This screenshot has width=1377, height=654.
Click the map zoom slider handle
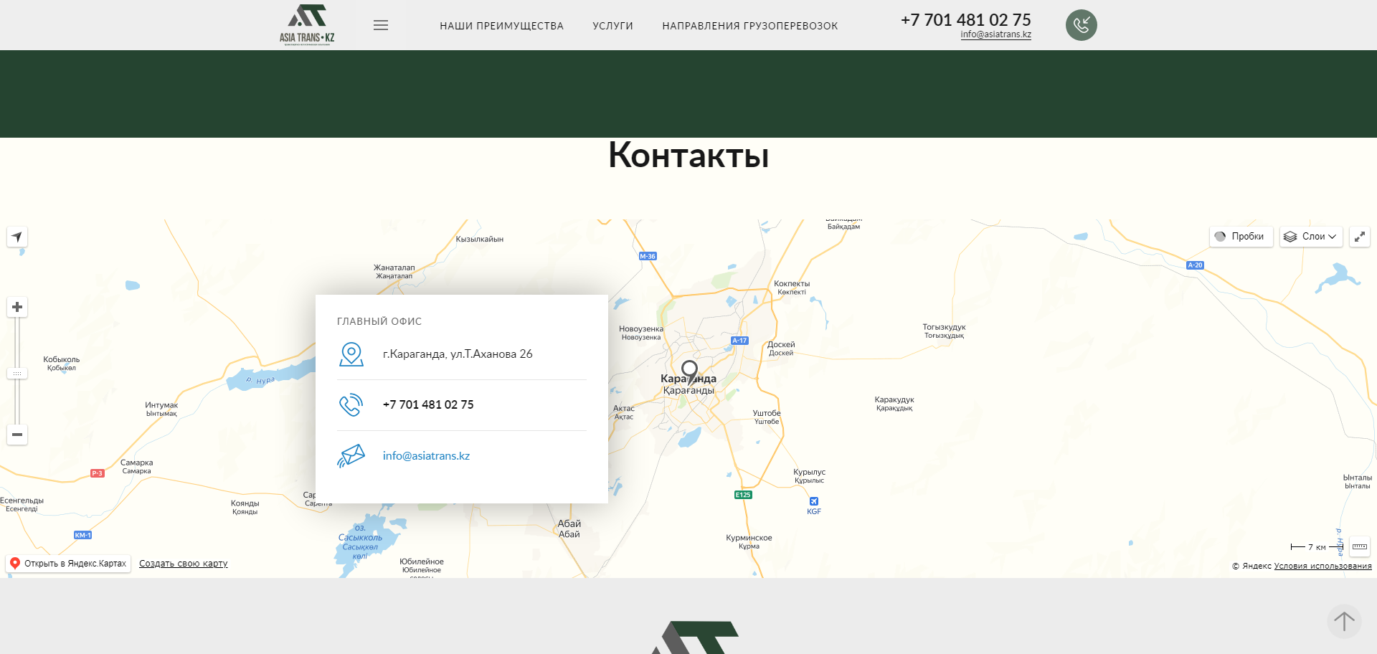(x=17, y=374)
